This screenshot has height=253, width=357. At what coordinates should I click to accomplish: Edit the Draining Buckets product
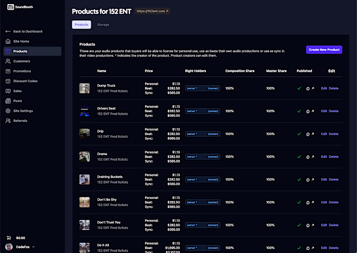pyautogui.click(x=324, y=180)
